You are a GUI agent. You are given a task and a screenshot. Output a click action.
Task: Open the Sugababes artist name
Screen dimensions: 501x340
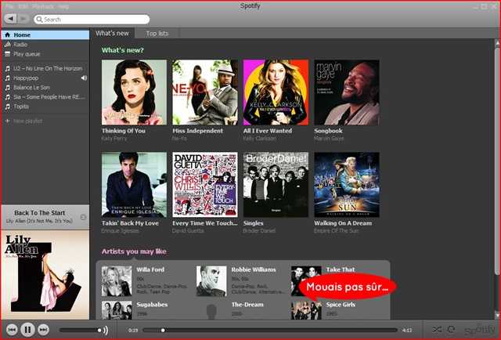point(152,305)
